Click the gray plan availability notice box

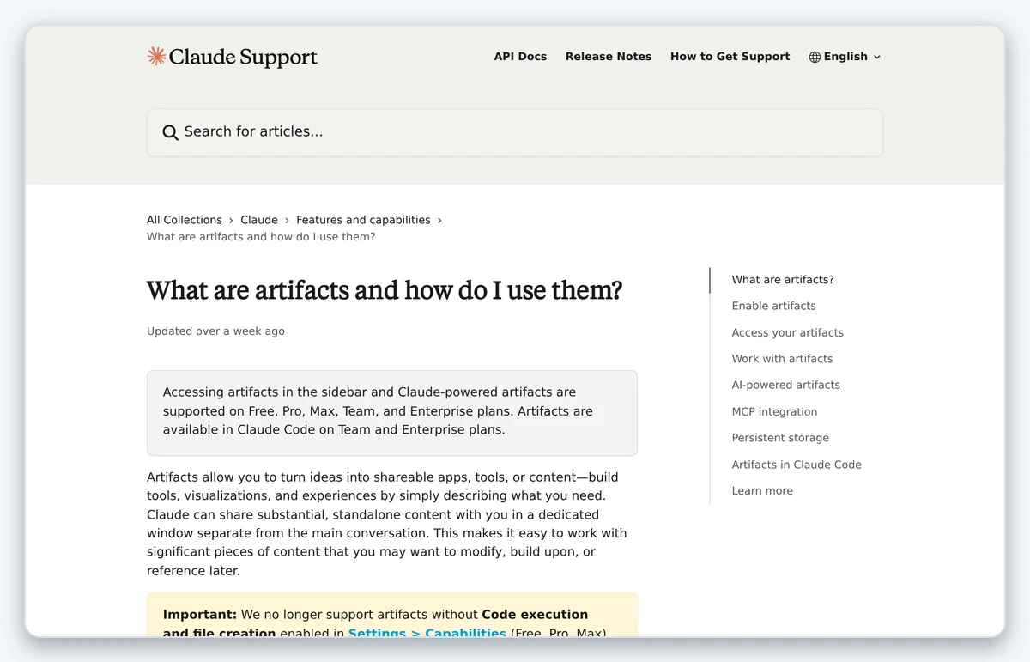point(392,413)
